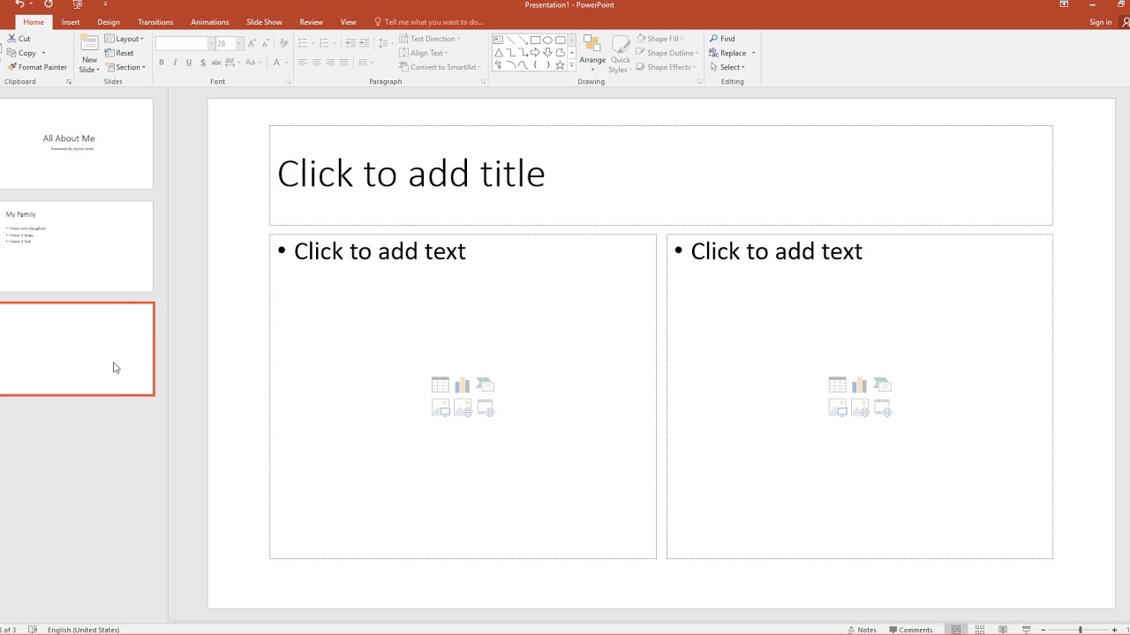Go to the Transitions tab
The width and height of the screenshot is (1130, 635).
[x=155, y=22]
